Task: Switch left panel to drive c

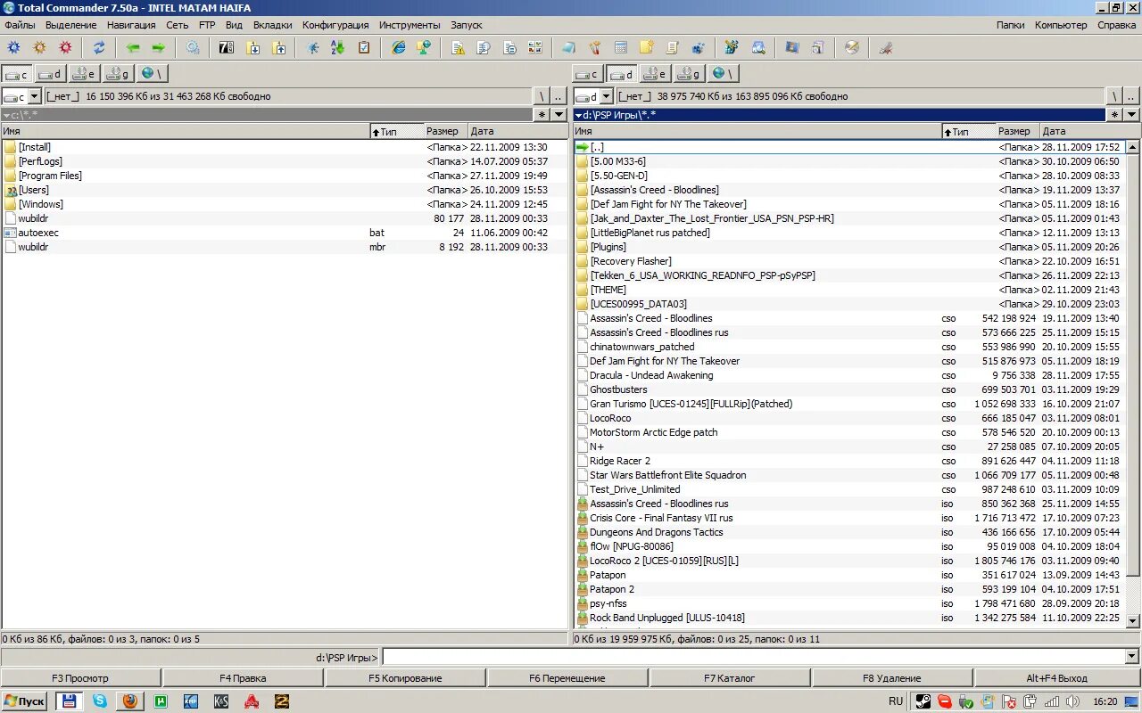Action: (17, 74)
